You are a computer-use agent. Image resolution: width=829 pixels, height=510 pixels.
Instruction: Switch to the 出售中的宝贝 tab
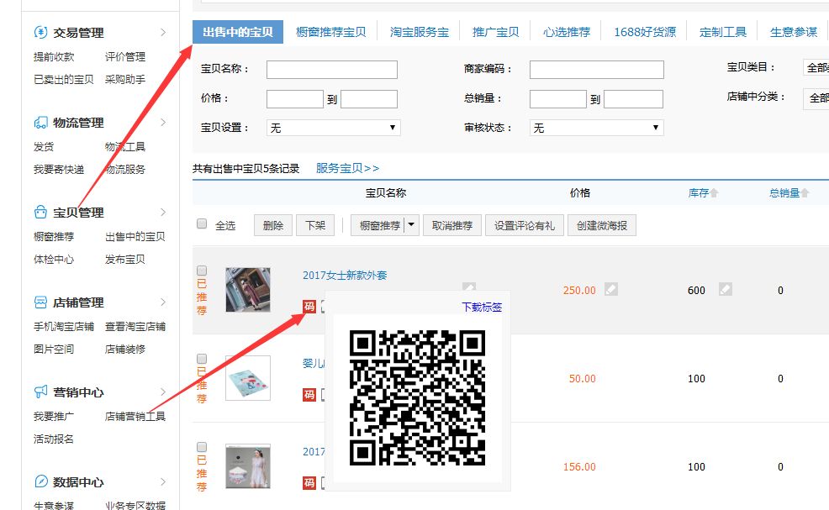[238, 32]
